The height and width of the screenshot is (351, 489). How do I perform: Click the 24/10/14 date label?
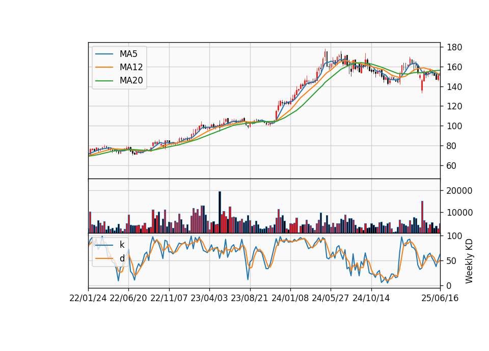coord(371,298)
